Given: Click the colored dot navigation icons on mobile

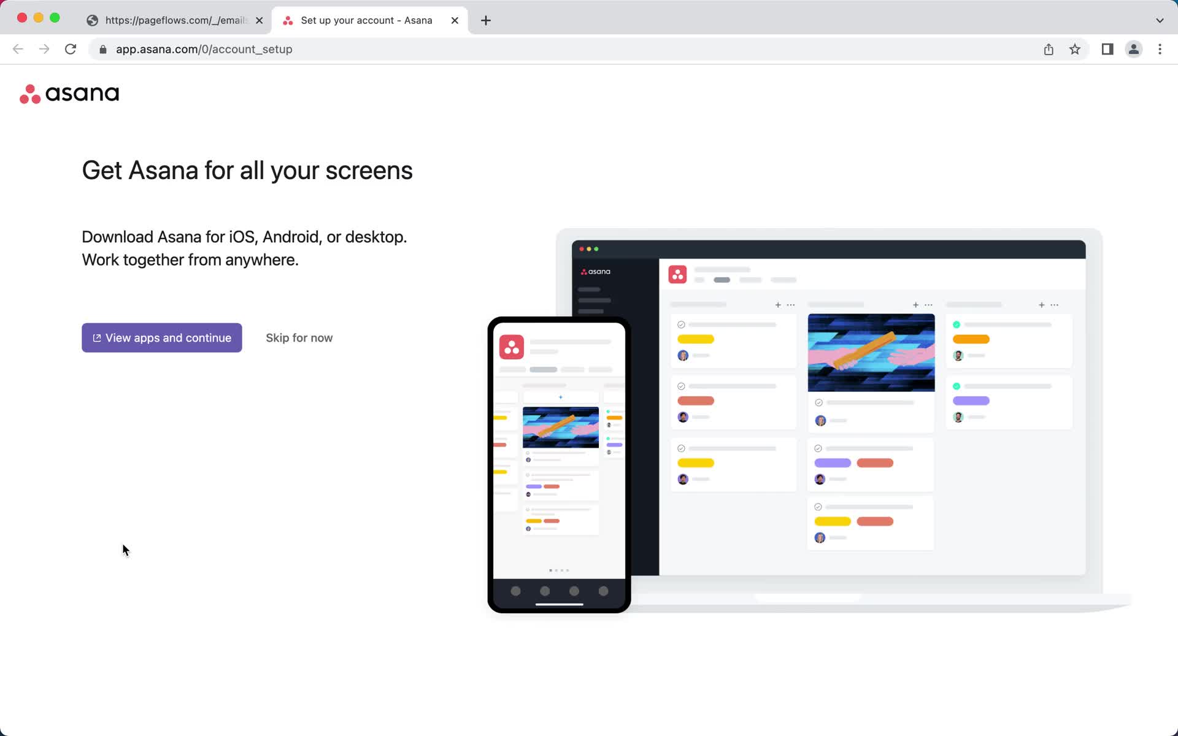Looking at the screenshot, I should [x=558, y=570].
